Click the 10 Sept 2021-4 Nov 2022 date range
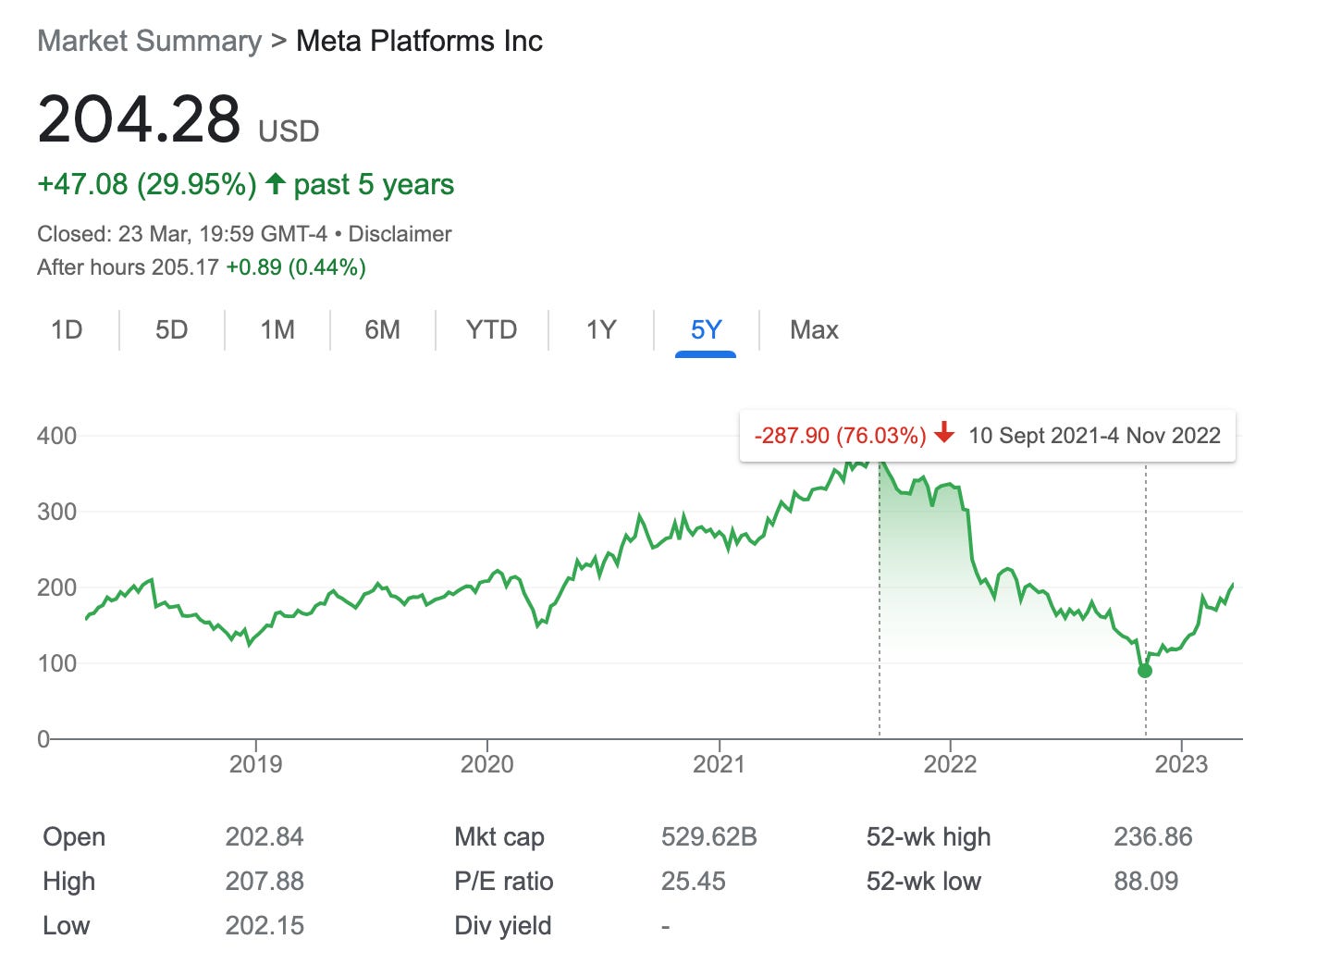1317x964 pixels. (x=1094, y=436)
